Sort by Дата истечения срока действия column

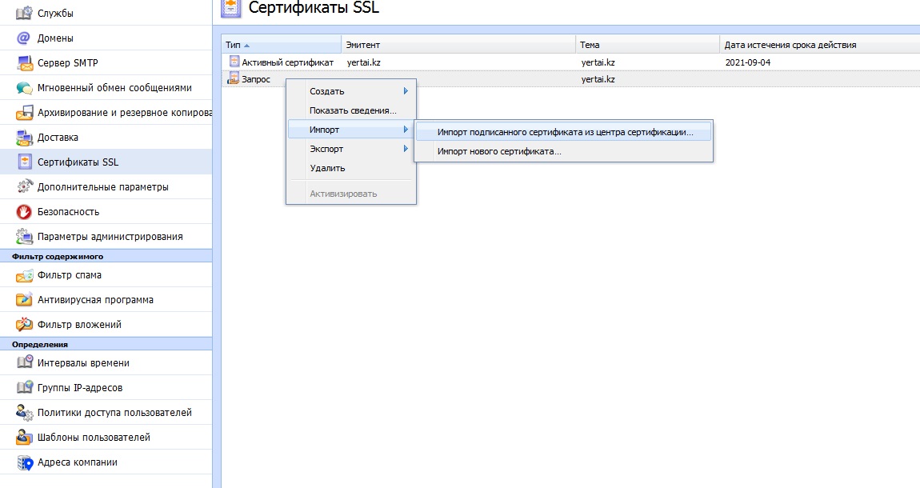(x=790, y=45)
